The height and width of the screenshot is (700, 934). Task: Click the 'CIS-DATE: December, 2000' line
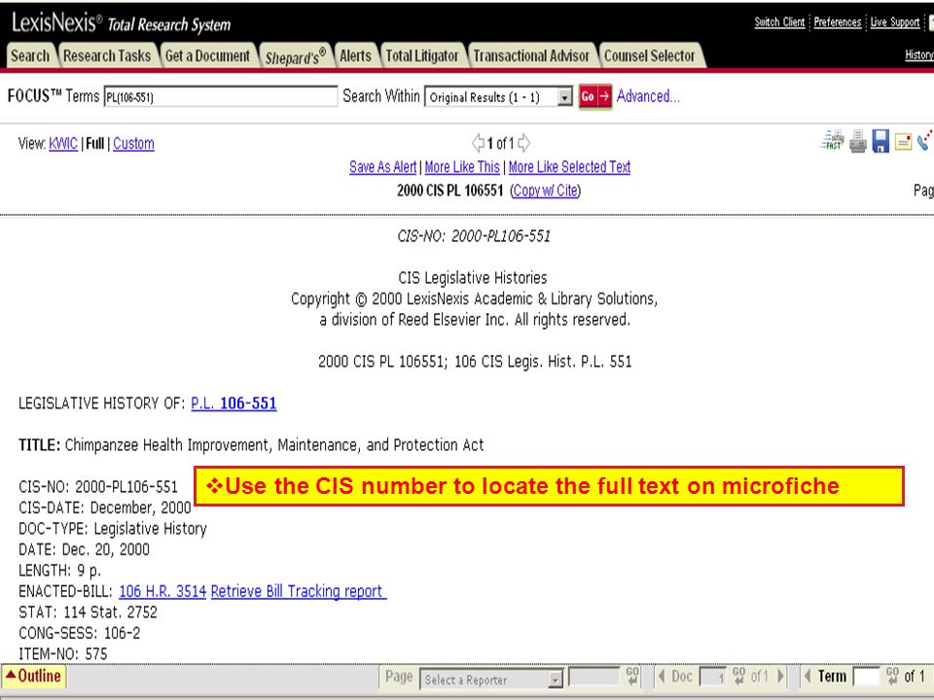[x=105, y=507]
